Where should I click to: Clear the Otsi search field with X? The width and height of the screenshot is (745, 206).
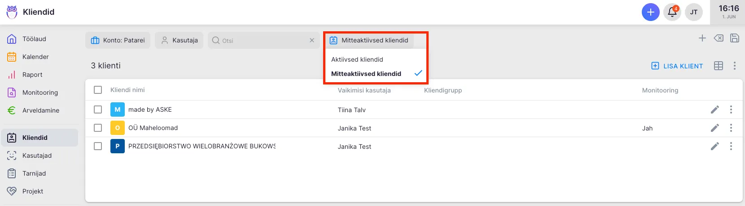click(x=312, y=40)
